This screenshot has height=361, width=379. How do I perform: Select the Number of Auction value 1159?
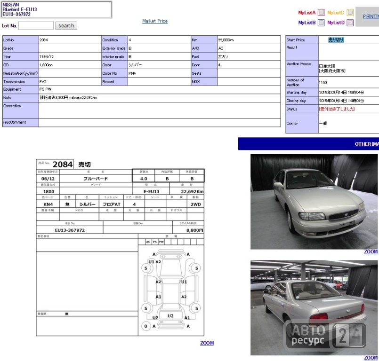[323, 83]
